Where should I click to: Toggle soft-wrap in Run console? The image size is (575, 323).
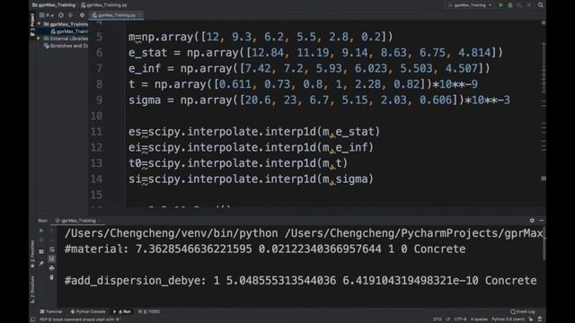click(52, 249)
